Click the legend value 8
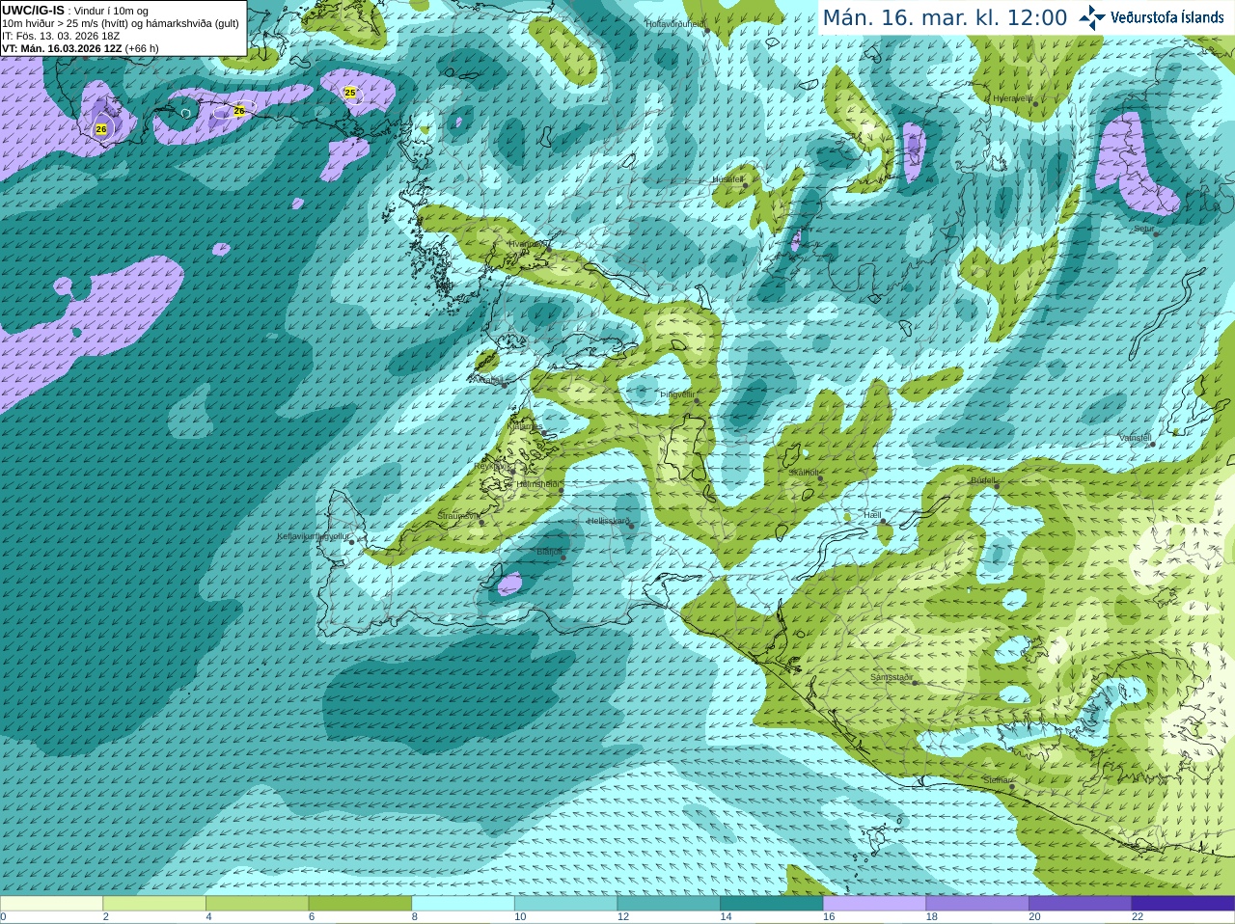This screenshot has height=924, width=1235. [x=415, y=917]
